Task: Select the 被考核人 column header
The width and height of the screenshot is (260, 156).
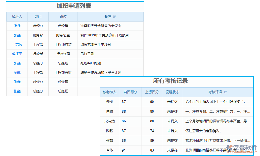Action: pyautogui.click(x=109, y=92)
